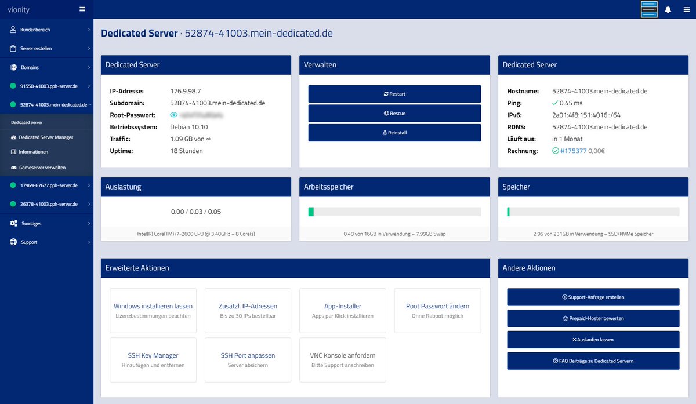This screenshot has width=696, height=404.
Task: Click the Domains globe icon
Action: click(x=13, y=68)
